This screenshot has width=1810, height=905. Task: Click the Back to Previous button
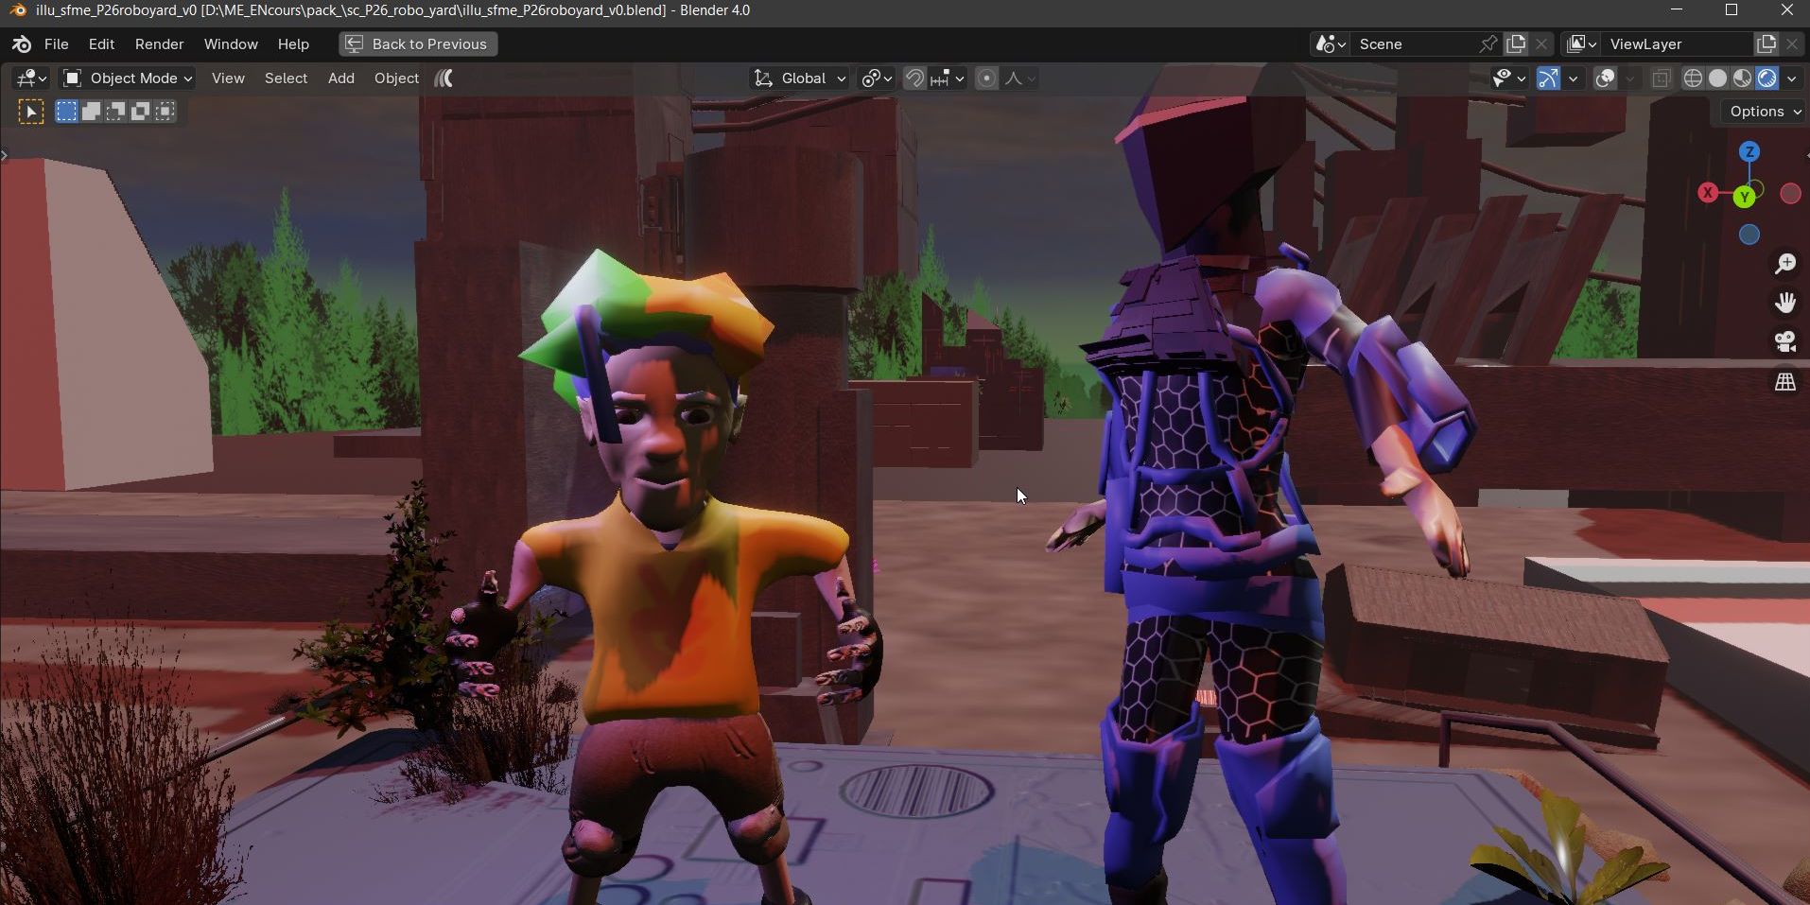418,44
